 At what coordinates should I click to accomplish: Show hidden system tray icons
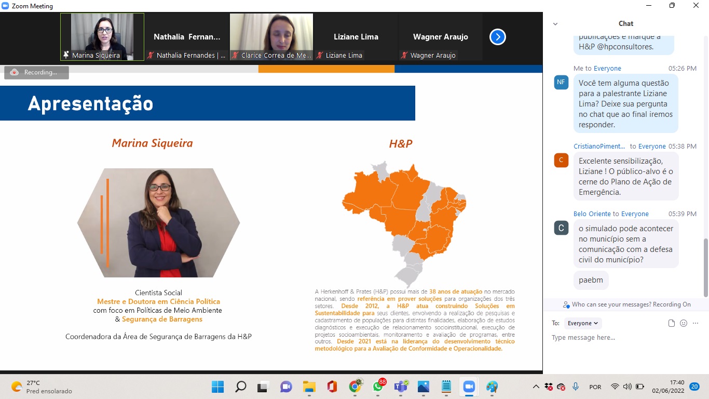tap(536, 387)
